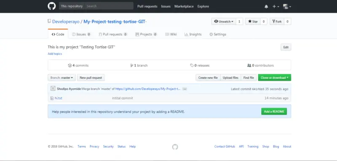Open Pull requests in top navigation
The width and height of the screenshot is (337, 161).
pos(147,6)
